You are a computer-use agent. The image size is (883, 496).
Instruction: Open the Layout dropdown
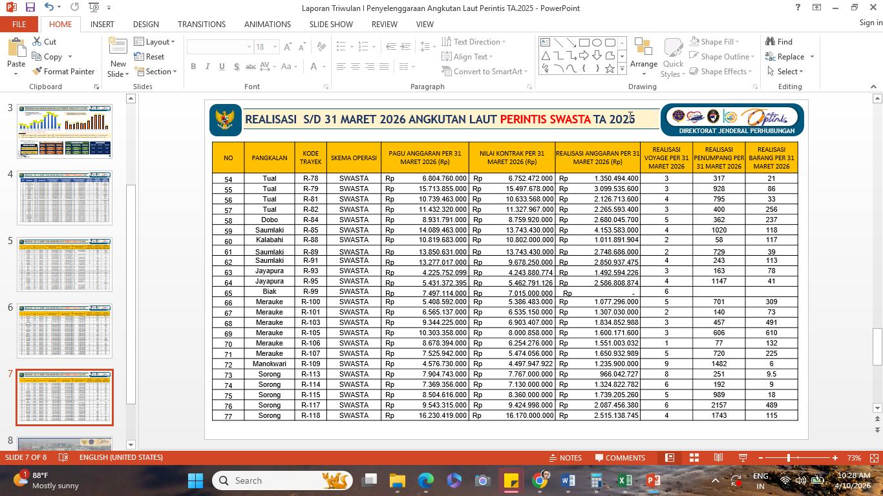tap(154, 41)
